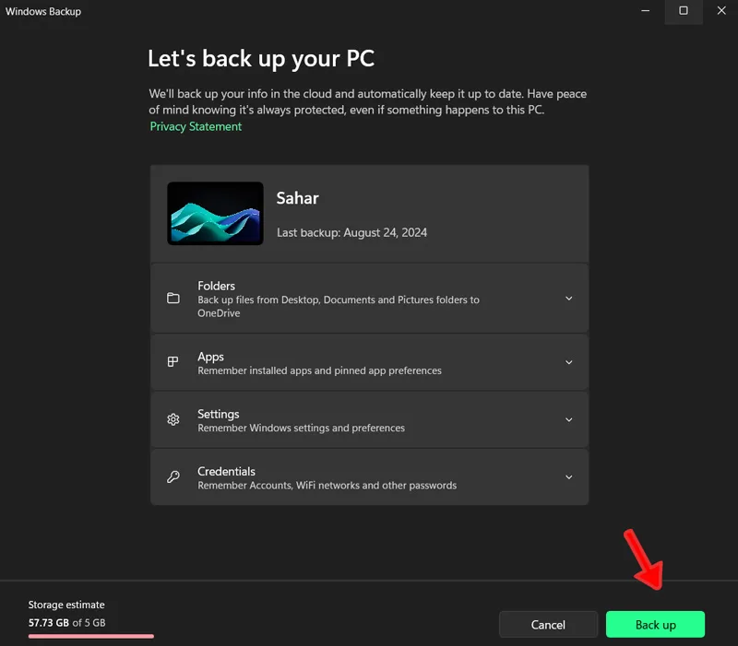The image size is (738, 646).
Task: Expand the Folders section chevron
Action: point(568,299)
